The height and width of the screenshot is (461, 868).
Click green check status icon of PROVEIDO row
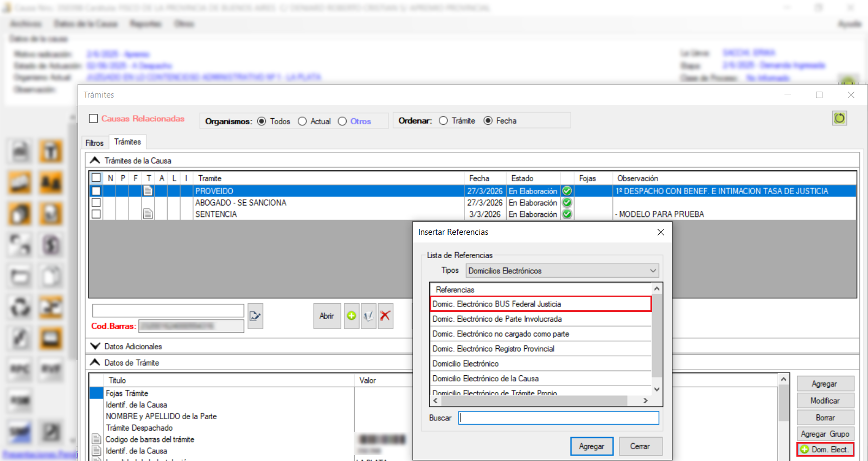(x=567, y=191)
